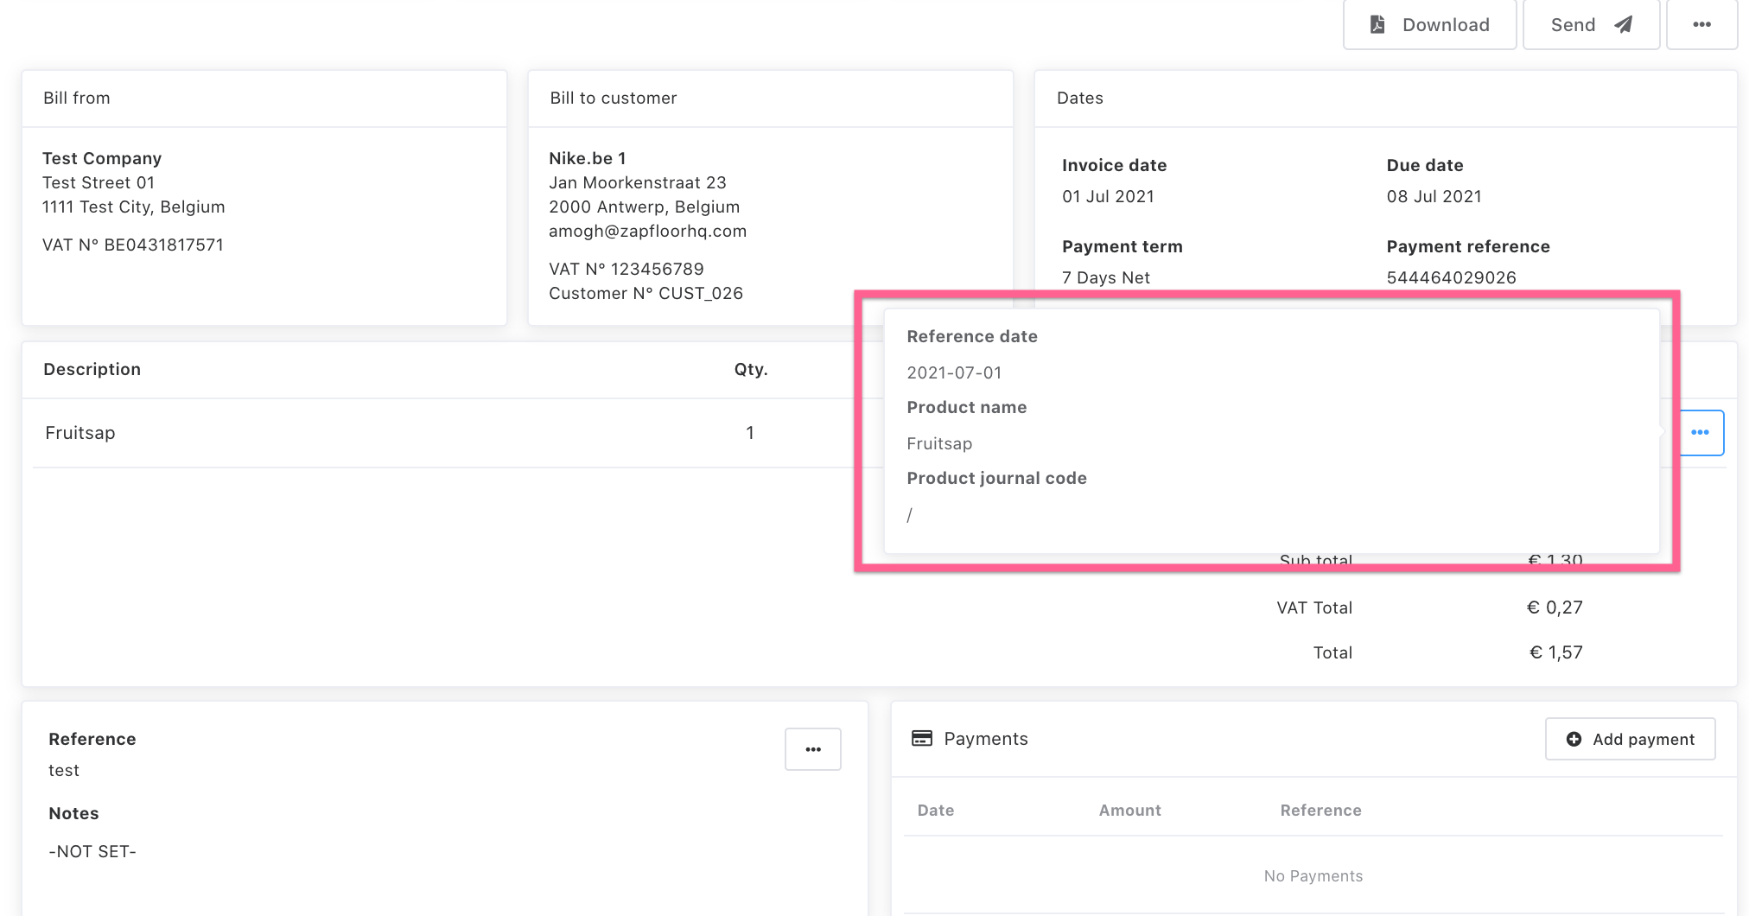This screenshot has width=1749, height=916.
Task: Click the Nike.be 1 customer name
Action: pos(587,158)
